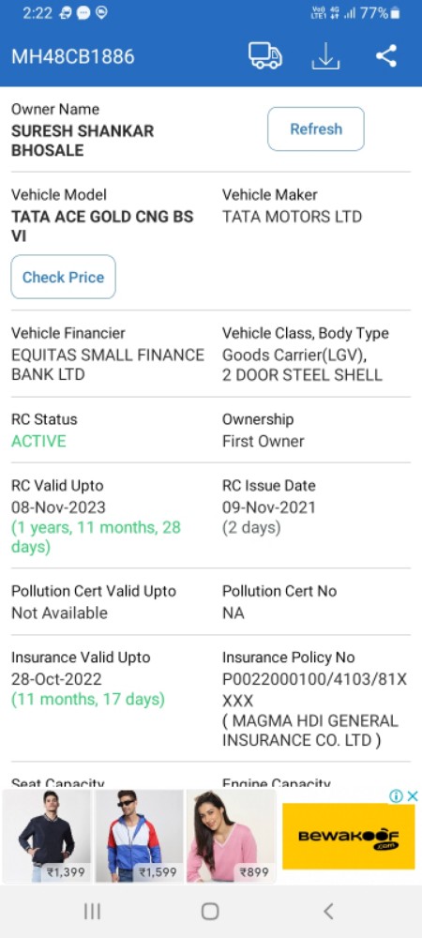The width and height of the screenshot is (422, 938).
Task: Select the insurance policy number text
Action: [x=314, y=689]
